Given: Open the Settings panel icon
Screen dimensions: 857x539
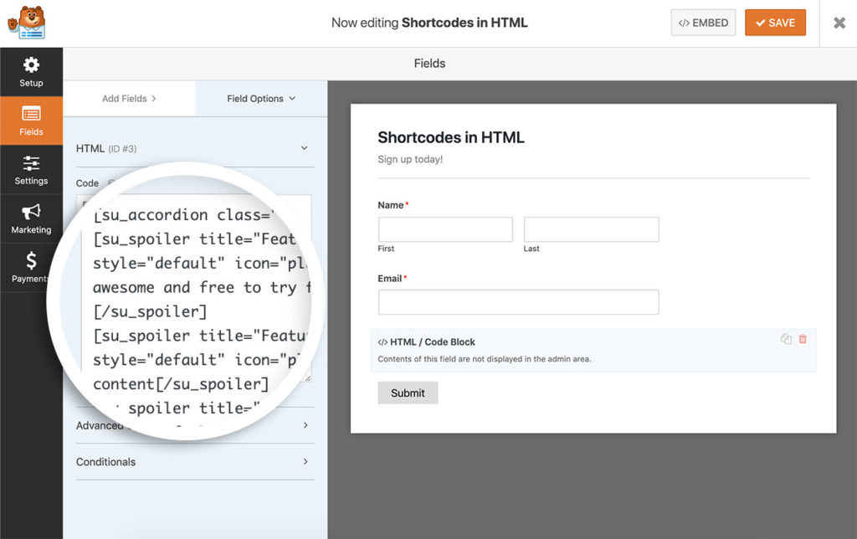Looking at the screenshot, I should 31,169.
